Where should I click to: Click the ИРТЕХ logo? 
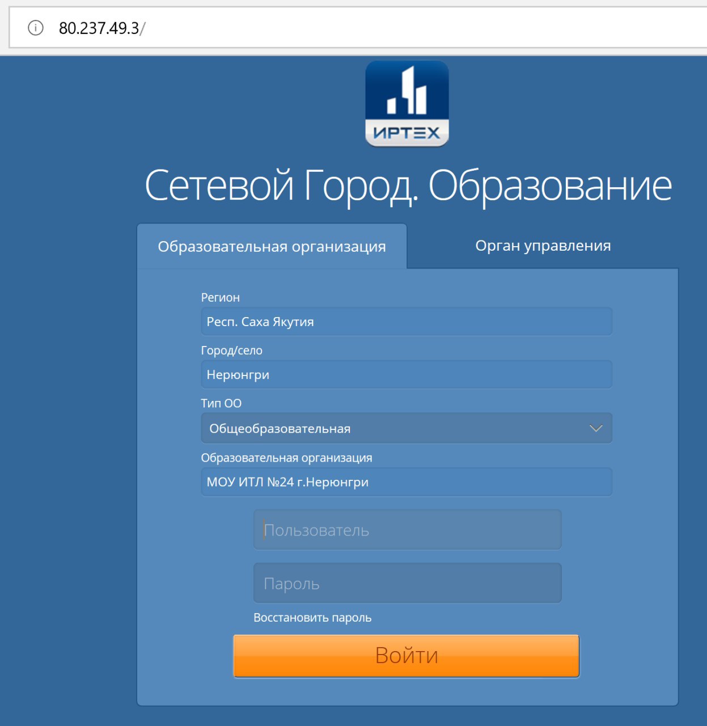[407, 104]
